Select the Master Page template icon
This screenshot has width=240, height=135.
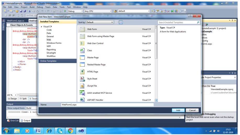coord(82,58)
